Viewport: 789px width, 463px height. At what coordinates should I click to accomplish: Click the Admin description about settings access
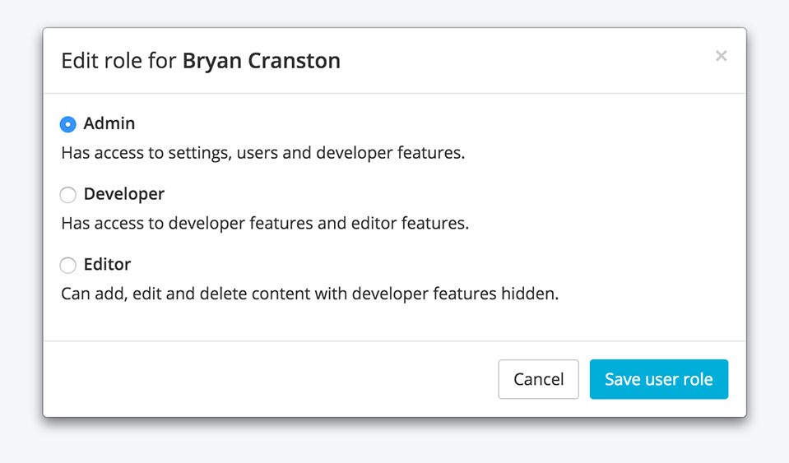[x=262, y=153]
